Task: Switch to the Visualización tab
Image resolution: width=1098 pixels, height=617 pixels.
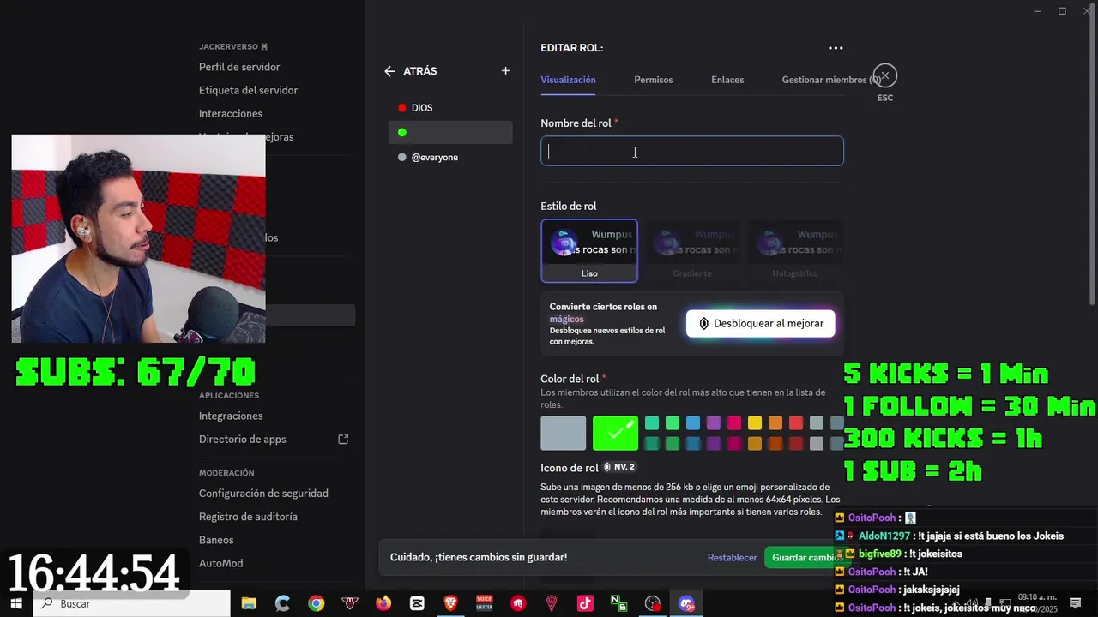Action: (x=568, y=80)
